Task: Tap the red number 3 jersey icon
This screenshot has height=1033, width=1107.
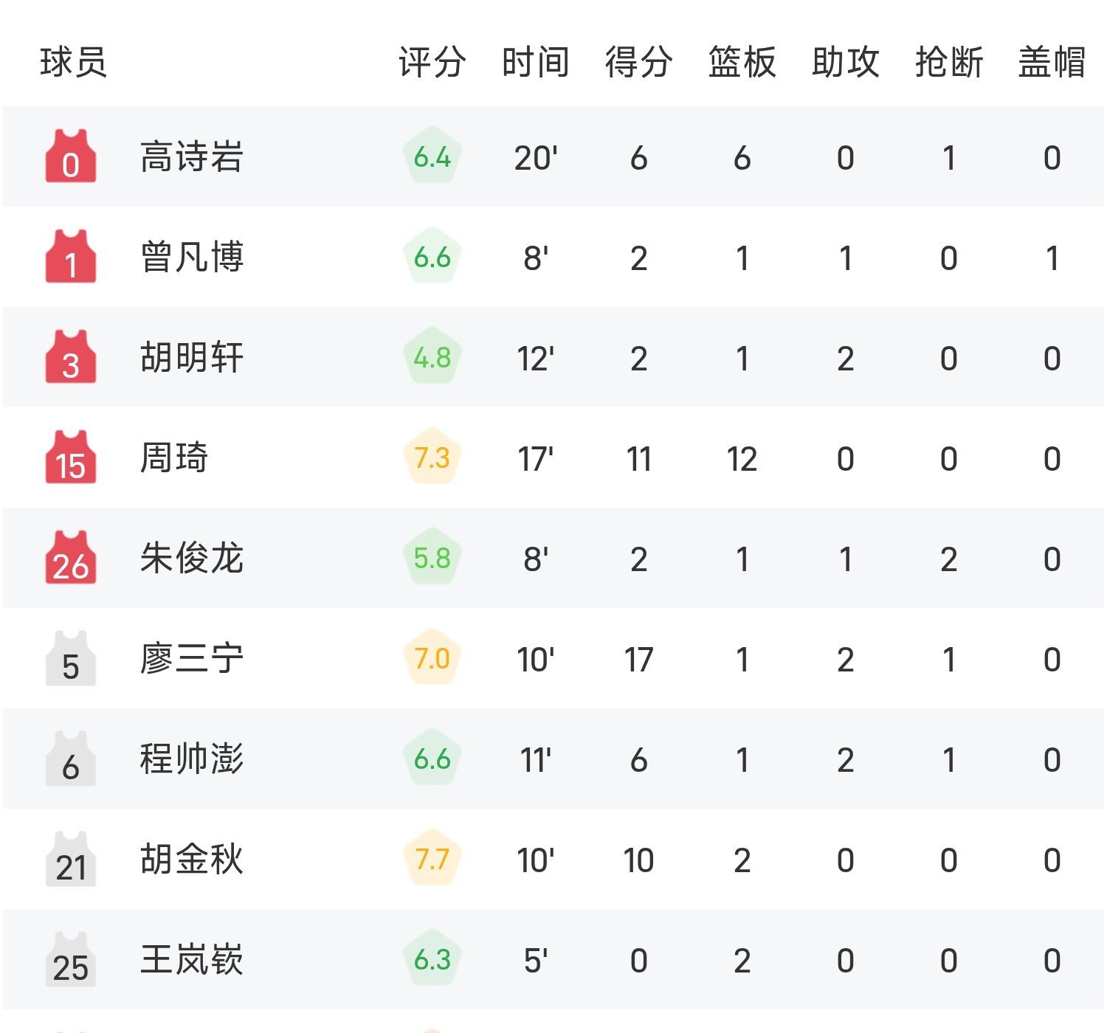Action: tap(71, 357)
